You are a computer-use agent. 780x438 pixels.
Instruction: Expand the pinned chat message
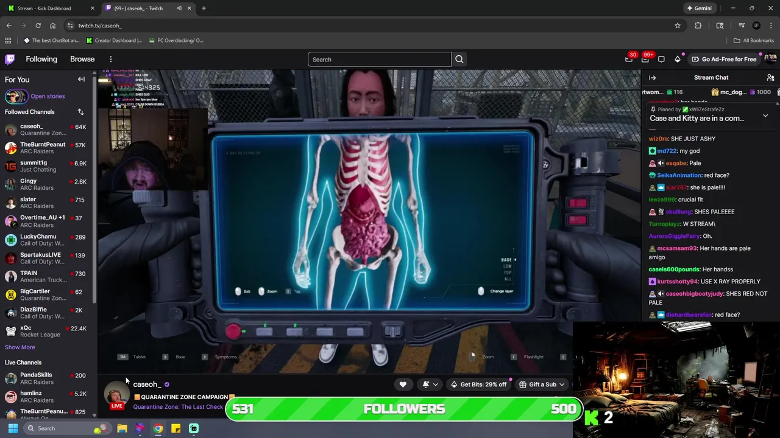765,116
